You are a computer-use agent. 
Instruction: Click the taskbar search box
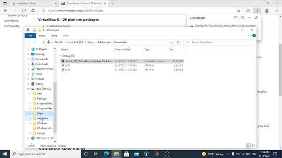pos(45,154)
